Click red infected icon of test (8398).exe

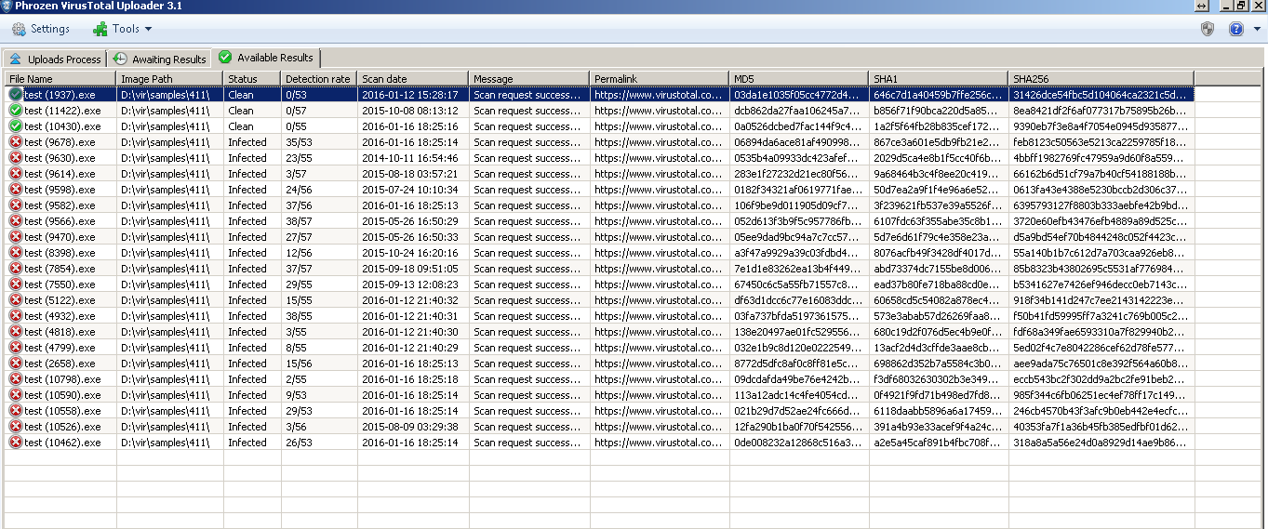[x=15, y=253]
